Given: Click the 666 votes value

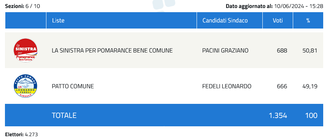Looking at the screenshot, I should pos(282,86).
